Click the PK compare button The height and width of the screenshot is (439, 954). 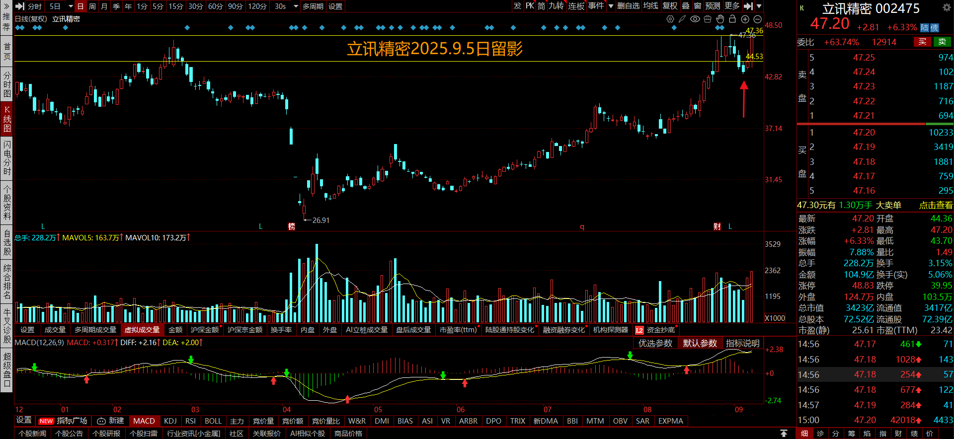(x=530, y=6)
